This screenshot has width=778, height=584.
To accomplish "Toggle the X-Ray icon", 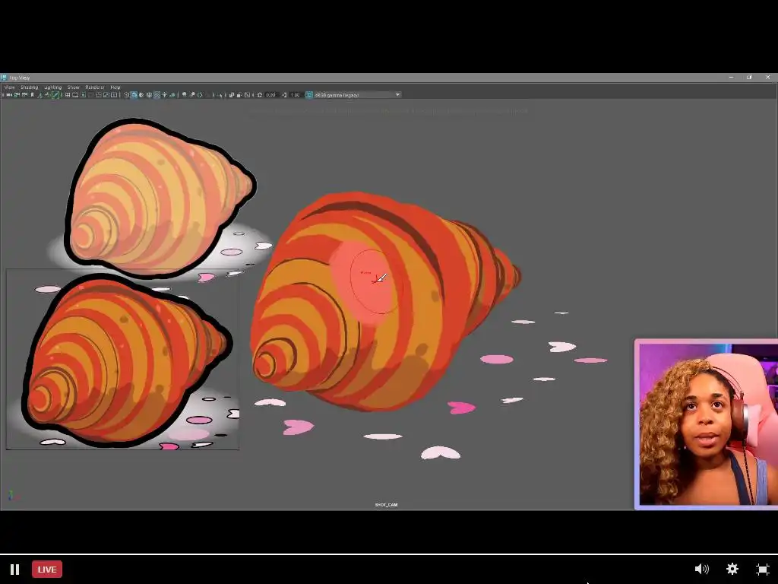I will [231, 95].
